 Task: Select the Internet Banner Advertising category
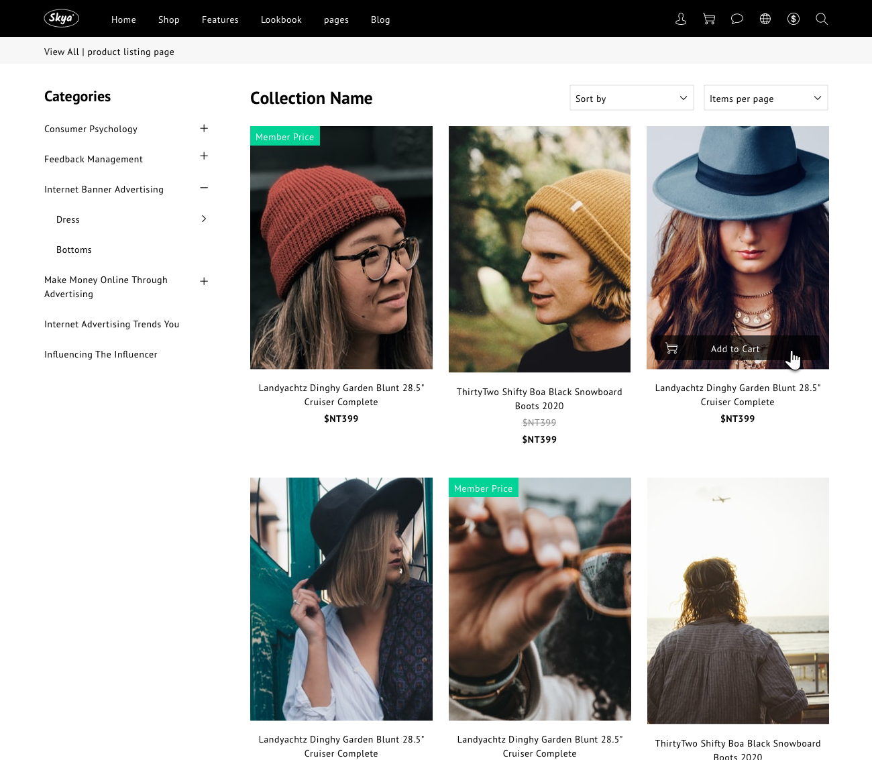pyautogui.click(x=104, y=189)
